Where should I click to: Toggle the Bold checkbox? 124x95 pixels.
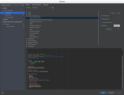click(x=111, y=13)
